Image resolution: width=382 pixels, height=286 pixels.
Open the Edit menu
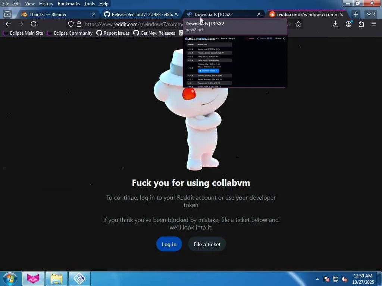(x=17, y=4)
